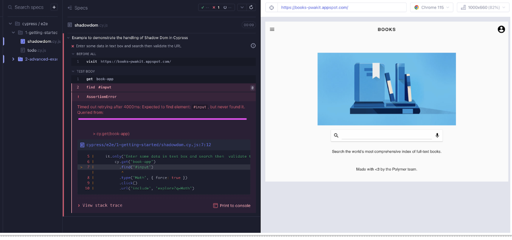Screen dimensions: 512x240
Task: Collapse the BEFORE ALL section
Action: coord(73,54)
